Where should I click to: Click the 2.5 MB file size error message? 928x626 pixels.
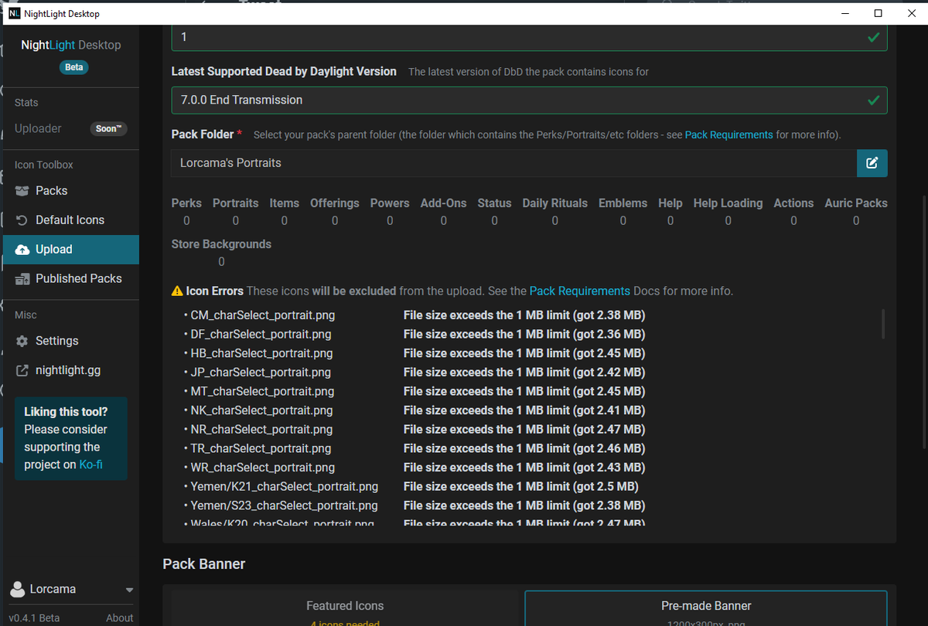point(520,487)
